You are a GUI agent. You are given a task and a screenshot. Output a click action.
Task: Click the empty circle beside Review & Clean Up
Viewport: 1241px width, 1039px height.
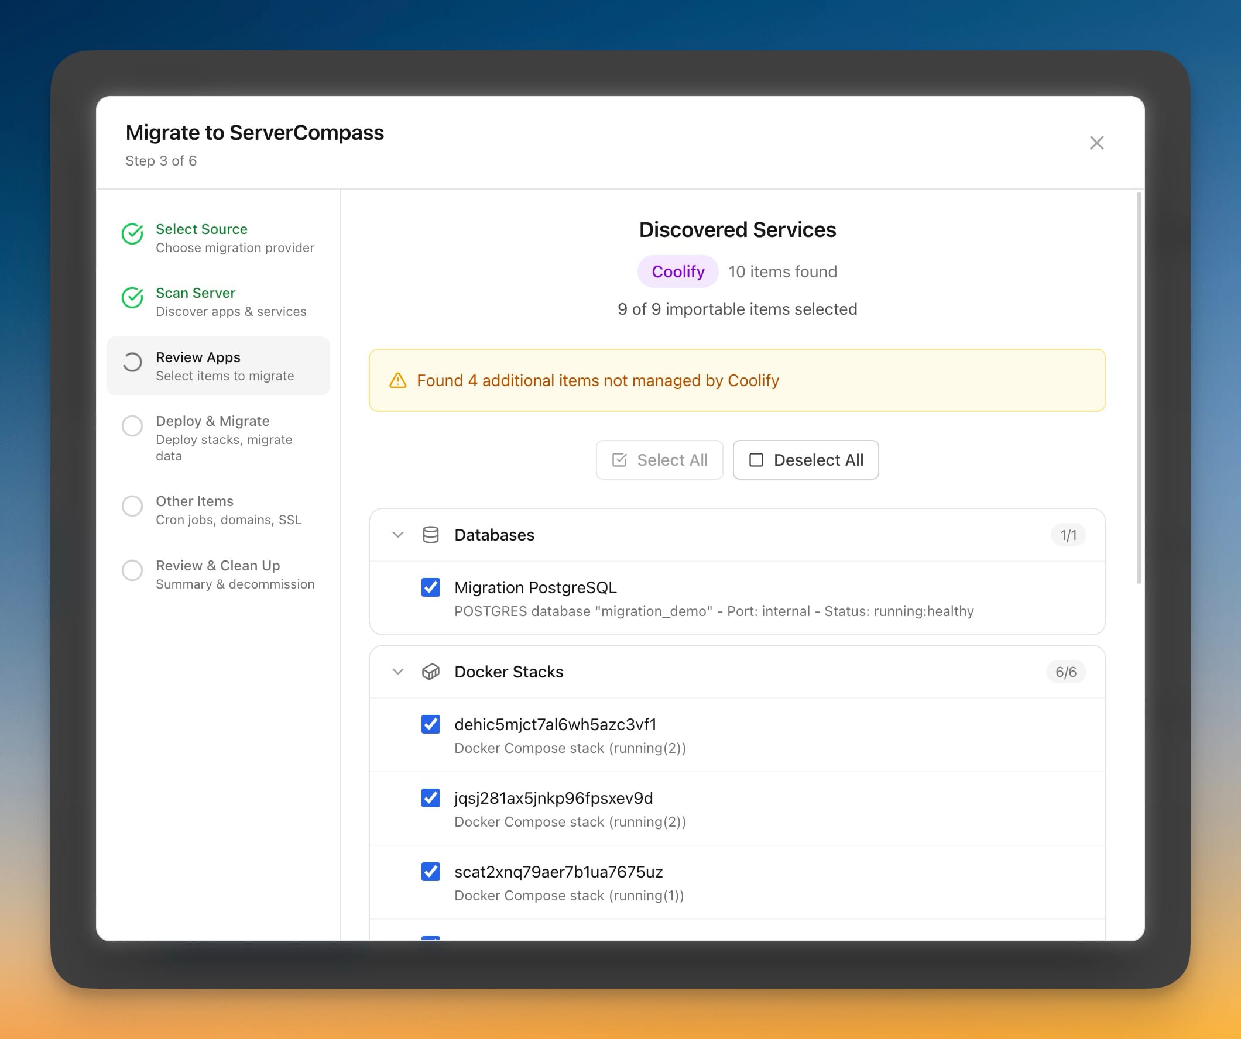tap(132, 570)
